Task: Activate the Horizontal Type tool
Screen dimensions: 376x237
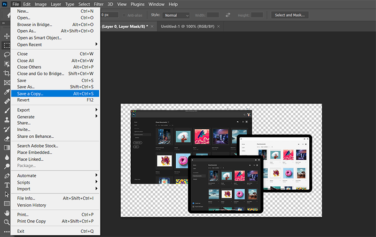Action: pyautogui.click(x=7, y=185)
